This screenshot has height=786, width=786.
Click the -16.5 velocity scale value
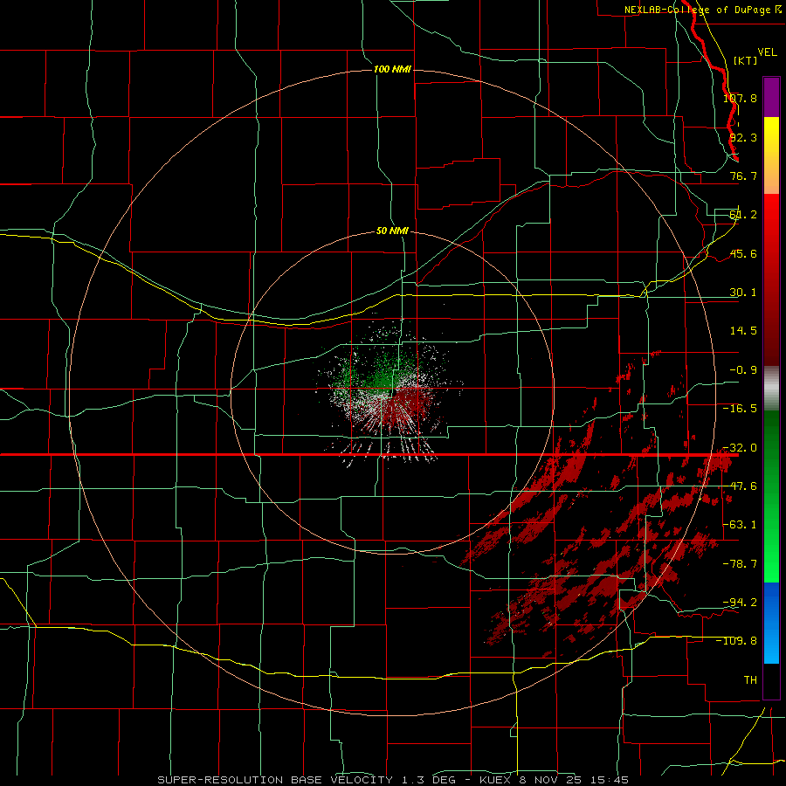click(740, 409)
